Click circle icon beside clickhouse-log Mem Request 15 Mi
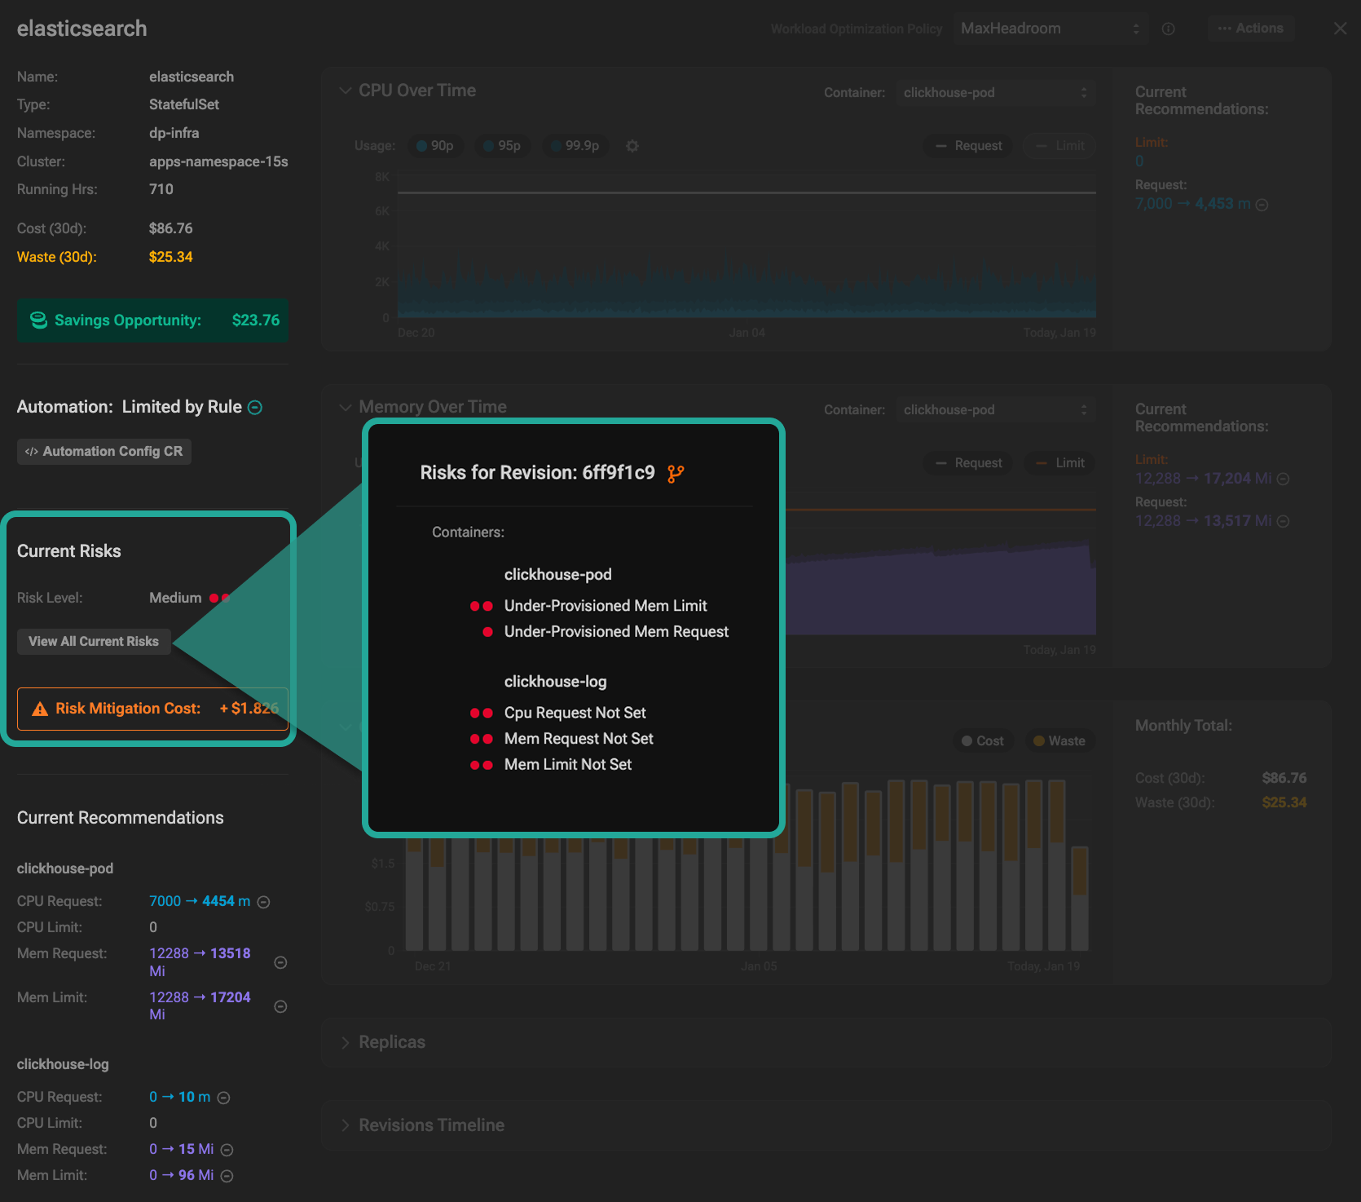This screenshot has height=1202, width=1361. (x=227, y=1150)
